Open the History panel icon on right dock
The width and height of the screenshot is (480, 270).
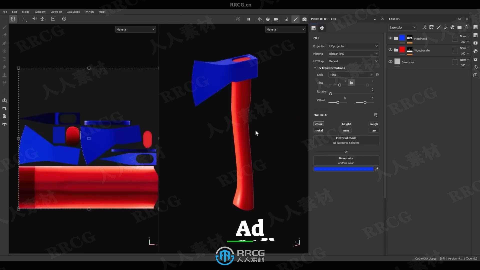(475, 67)
